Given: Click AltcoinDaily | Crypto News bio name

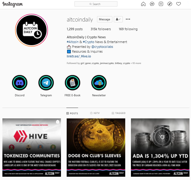Looking at the screenshot, I should click(x=86, y=37).
